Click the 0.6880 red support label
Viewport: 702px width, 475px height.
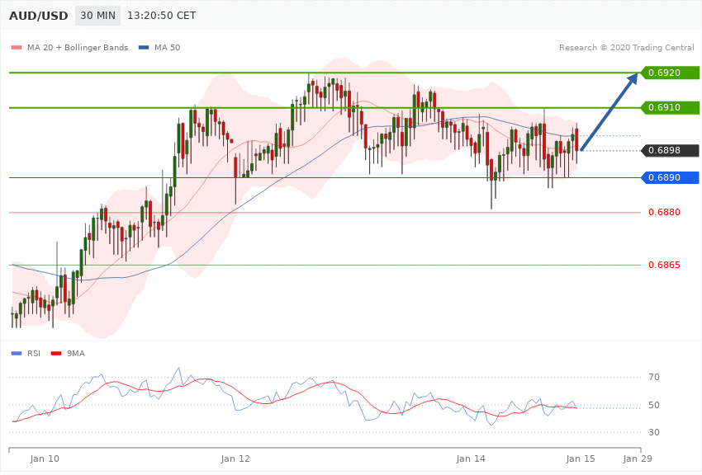[x=664, y=212]
